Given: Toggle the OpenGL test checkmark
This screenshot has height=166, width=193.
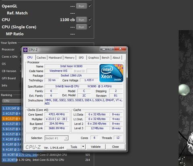Looking at the screenshot, I should point(90,6).
